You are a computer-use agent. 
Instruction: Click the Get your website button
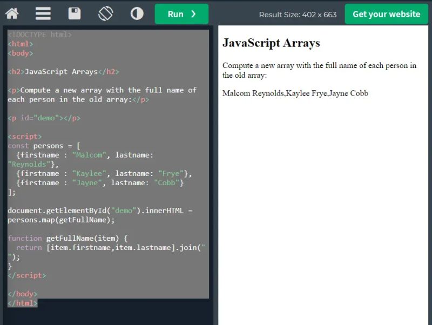386,13
